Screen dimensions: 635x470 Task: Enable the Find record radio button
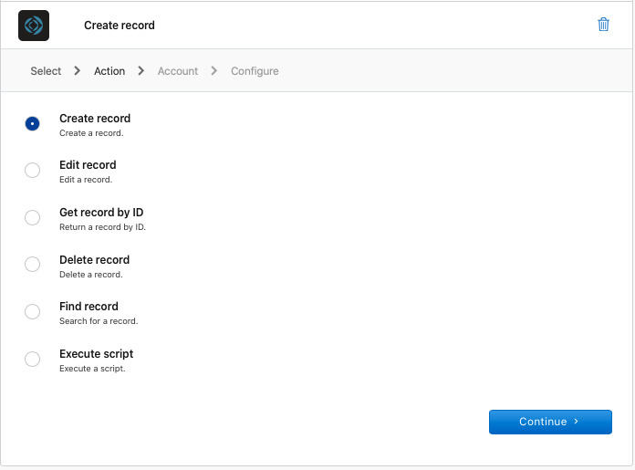coord(32,311)
